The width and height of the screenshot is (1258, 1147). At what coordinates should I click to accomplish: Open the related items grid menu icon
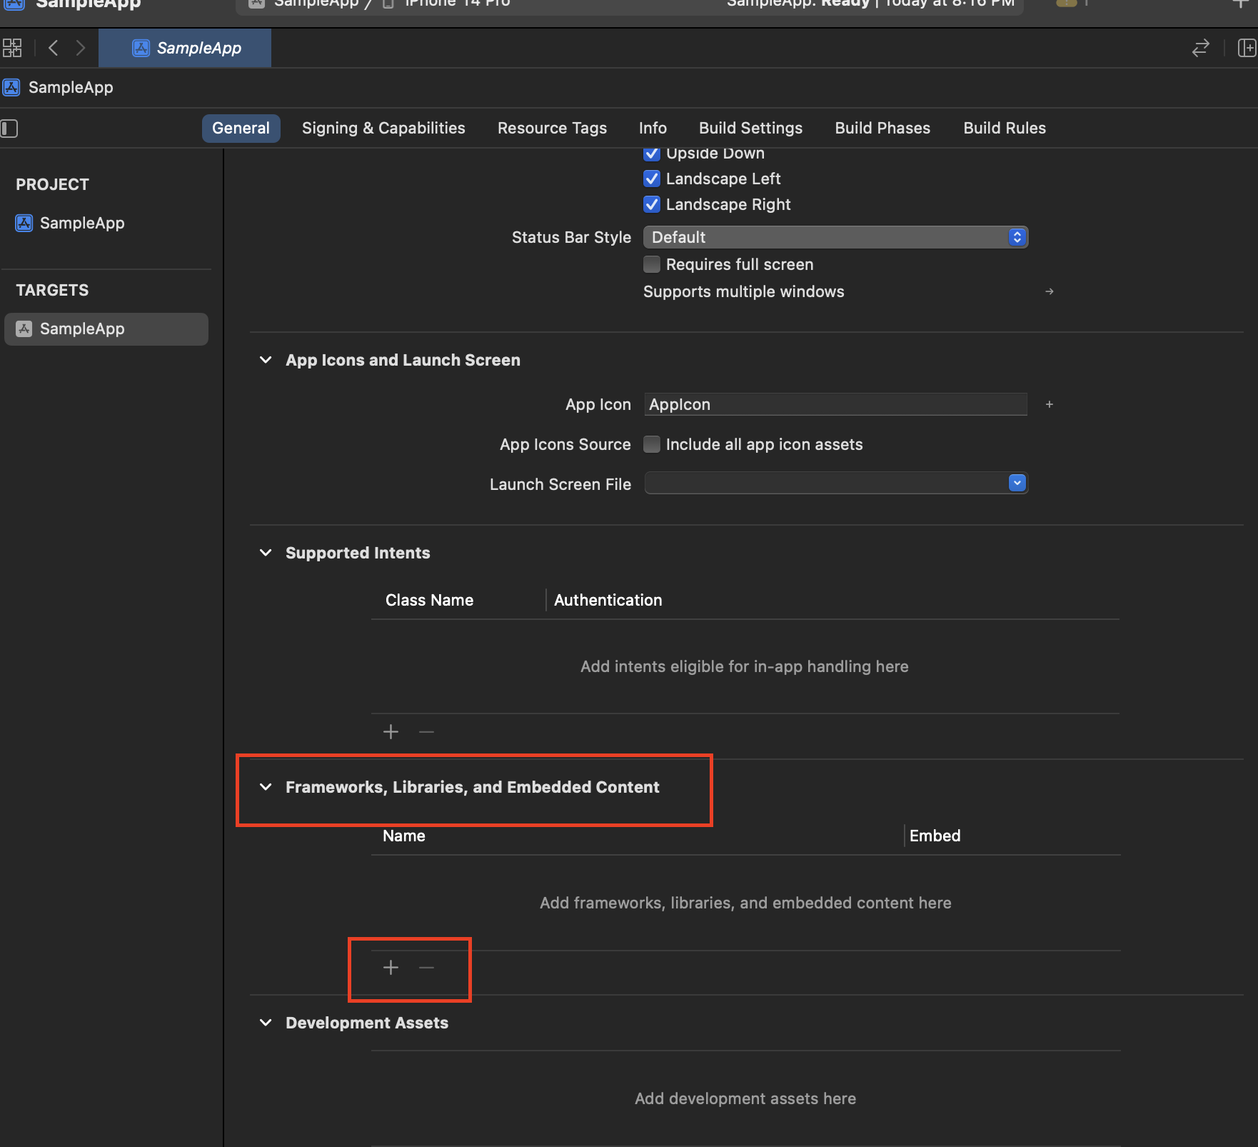pos(12,48)
